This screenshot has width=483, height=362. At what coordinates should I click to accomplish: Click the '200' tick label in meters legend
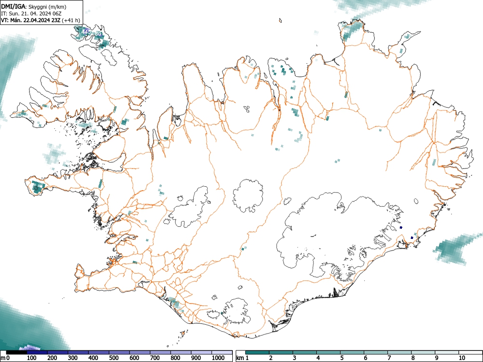click(52, 358)
